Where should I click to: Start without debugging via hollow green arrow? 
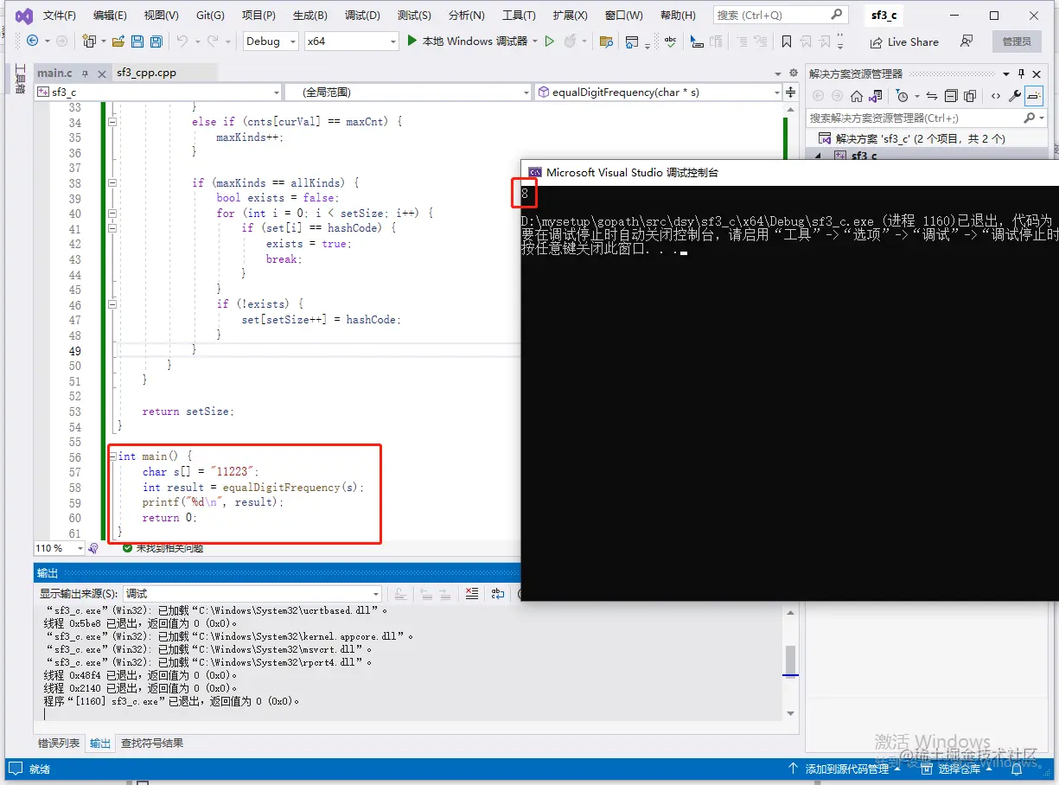pyautogui.click(x=549, y=41)
